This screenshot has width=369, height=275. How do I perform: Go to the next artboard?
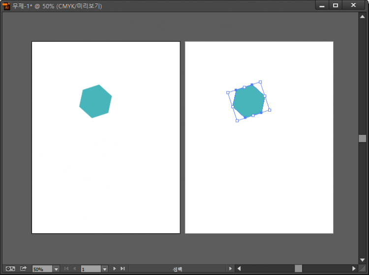[115, 269]
